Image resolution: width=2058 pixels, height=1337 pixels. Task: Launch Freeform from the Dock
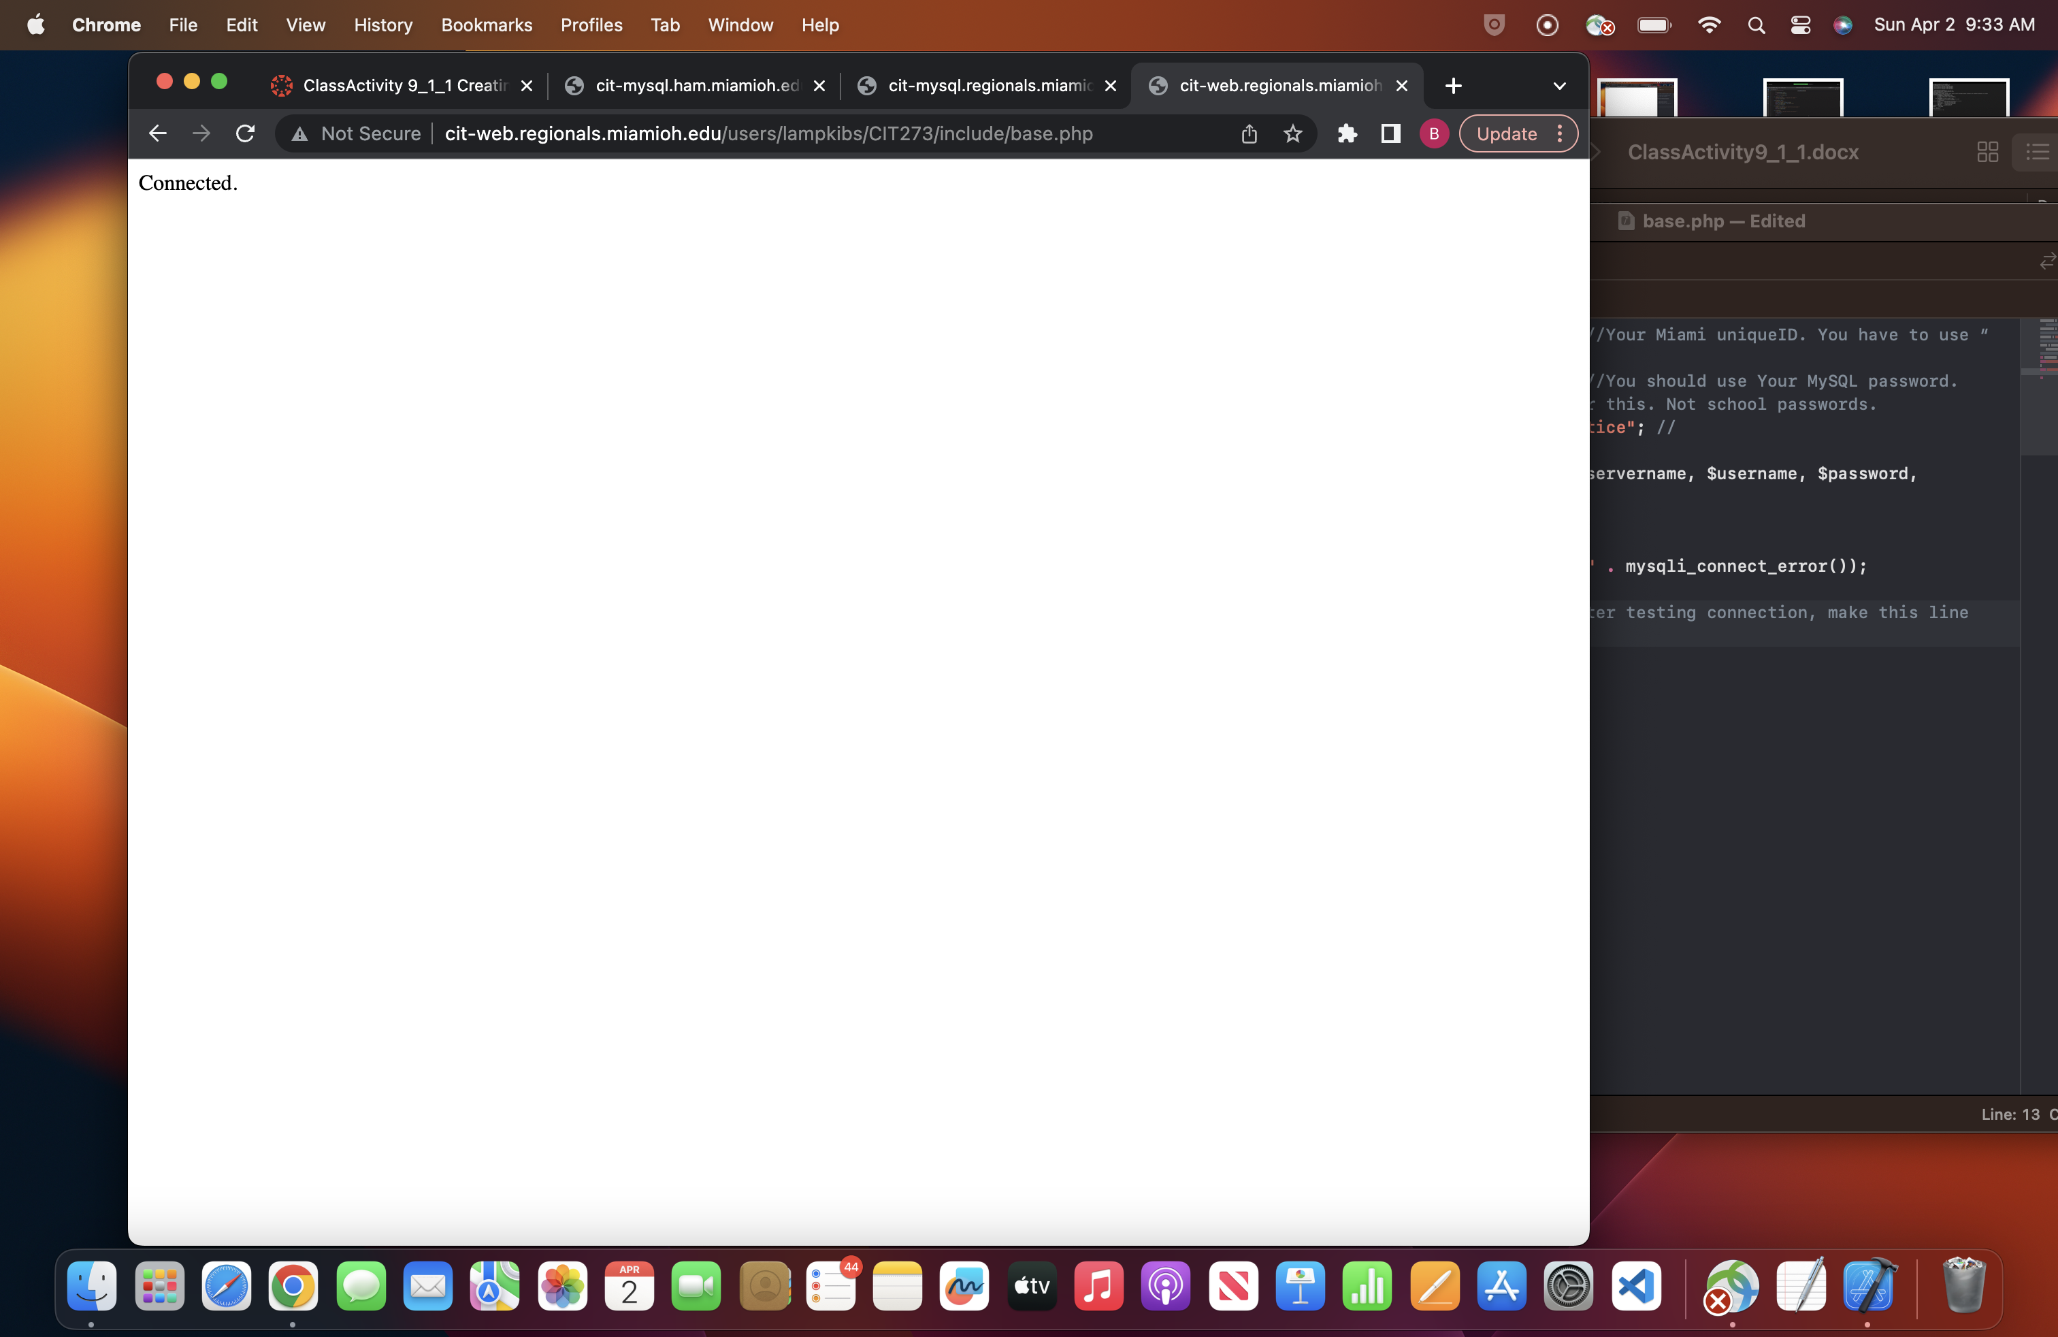pyautogui.click(x=964, y=1287)
